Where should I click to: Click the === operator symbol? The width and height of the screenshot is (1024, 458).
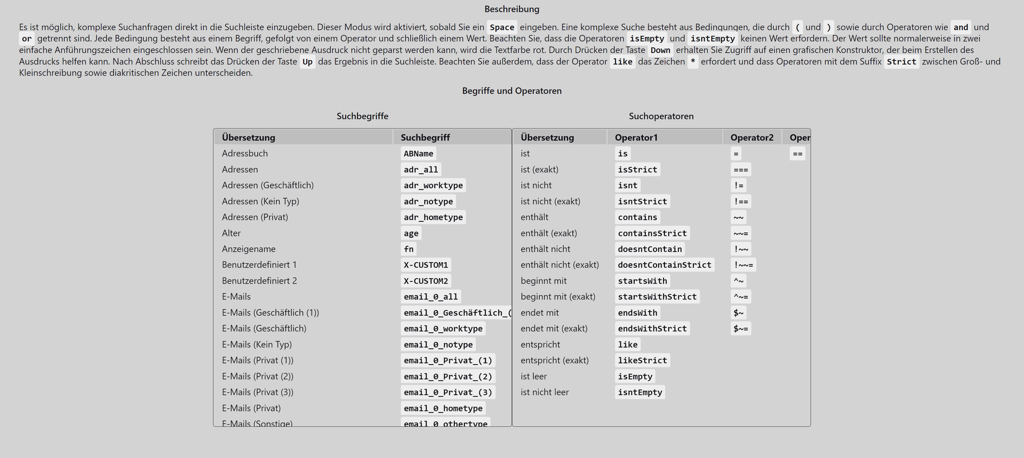(741, 170)
